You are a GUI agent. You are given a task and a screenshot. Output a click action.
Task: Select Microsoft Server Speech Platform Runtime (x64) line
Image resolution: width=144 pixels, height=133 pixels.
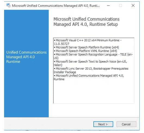click(x=86, y=47)
